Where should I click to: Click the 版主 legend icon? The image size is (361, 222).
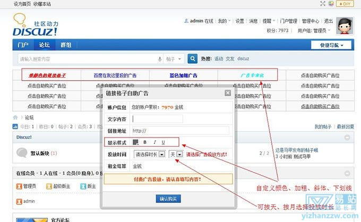pos(83,186)
